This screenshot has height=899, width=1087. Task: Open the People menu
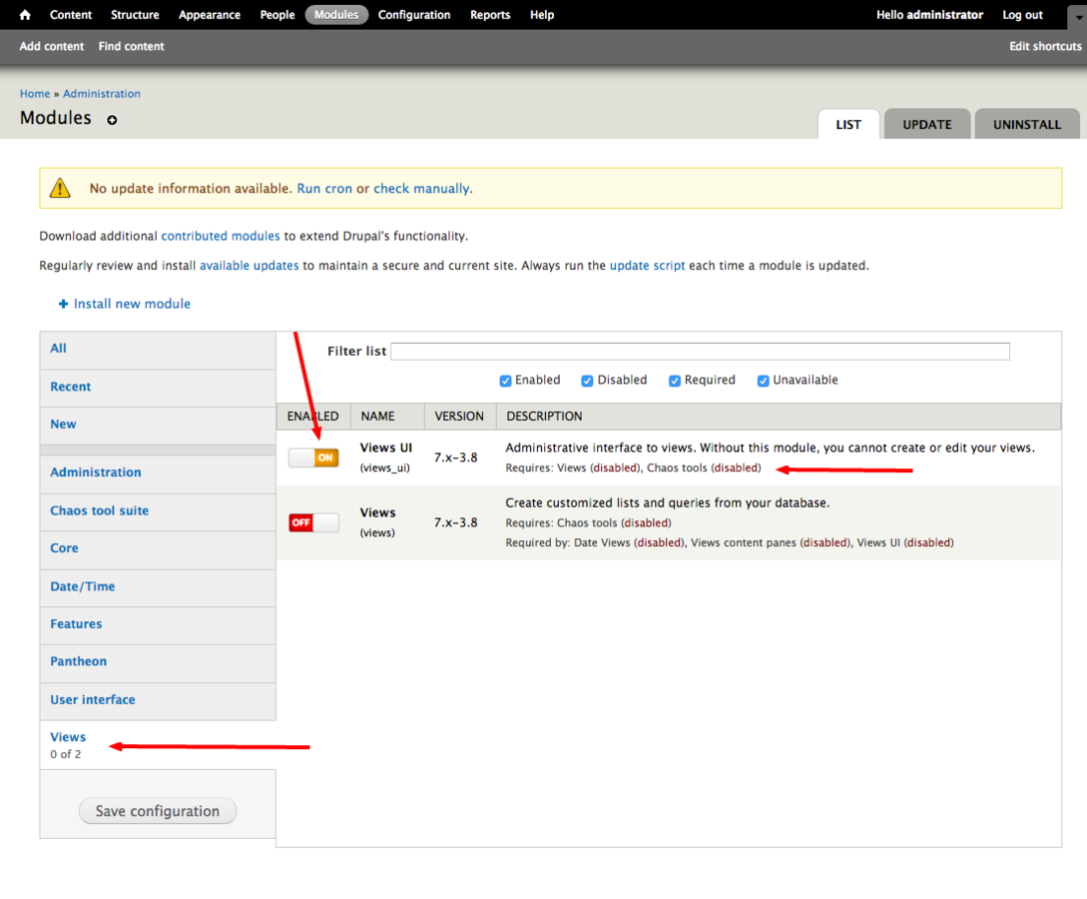(x=277, y=15)
